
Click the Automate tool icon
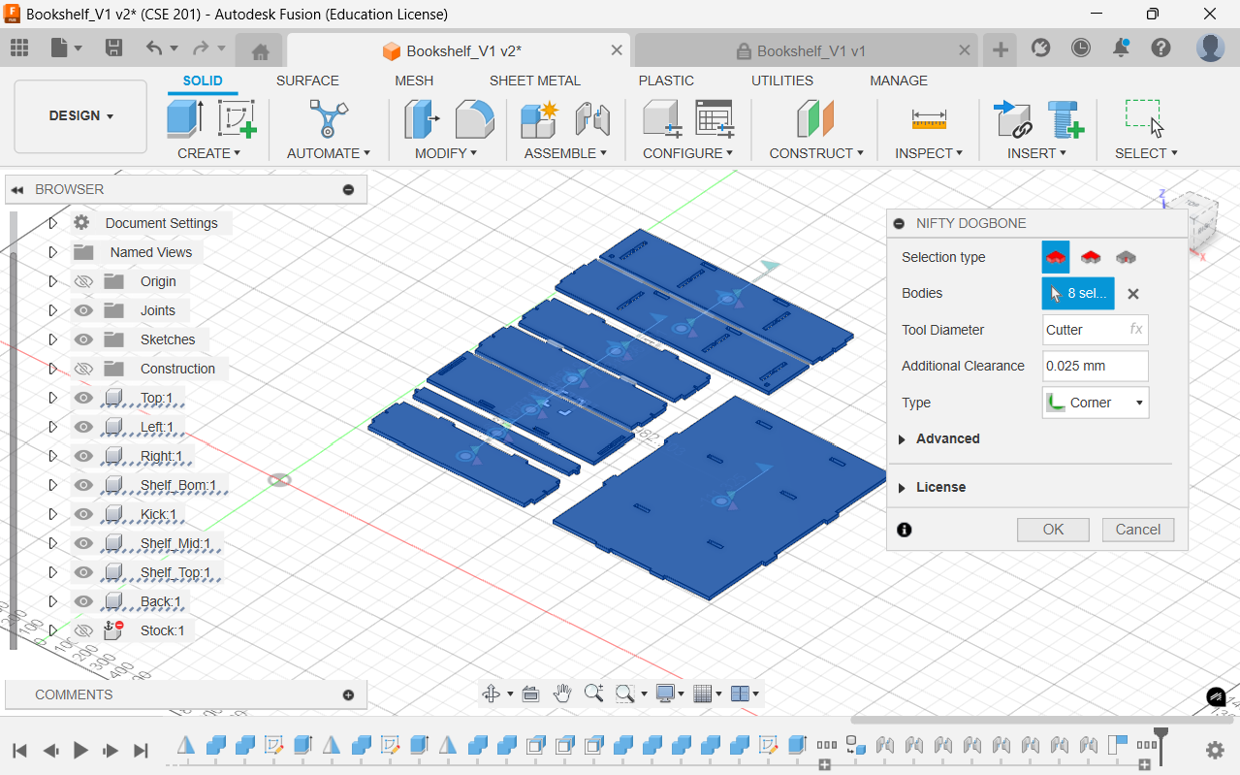329,118
